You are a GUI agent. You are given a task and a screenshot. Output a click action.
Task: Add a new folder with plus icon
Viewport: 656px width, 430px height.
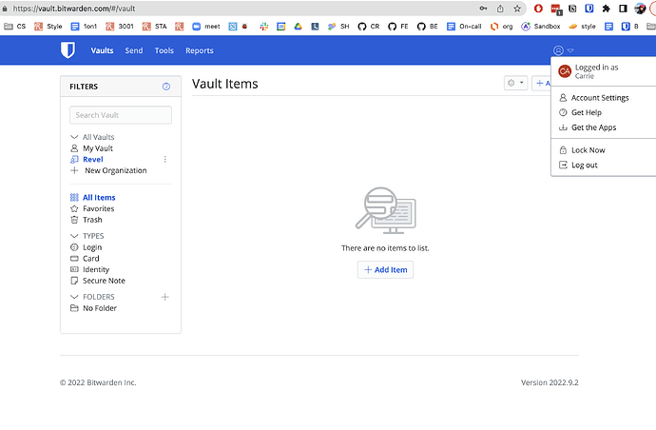coord(165,297)
